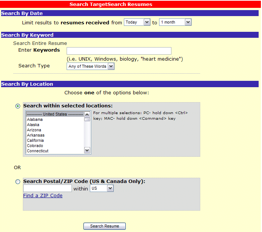The image size is (262, 232).
Task: Expand the 'Any of These Words' search type dropdown
Action: [x=91, y=66]
